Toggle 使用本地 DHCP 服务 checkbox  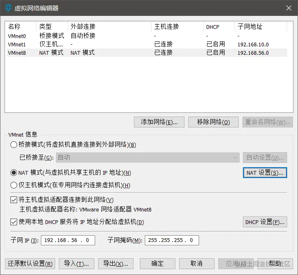(x=14, y=222)
